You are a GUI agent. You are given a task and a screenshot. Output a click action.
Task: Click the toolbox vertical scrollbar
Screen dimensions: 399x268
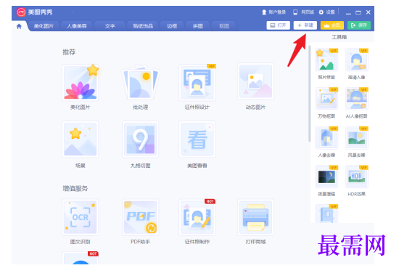(x=310, y=94)
